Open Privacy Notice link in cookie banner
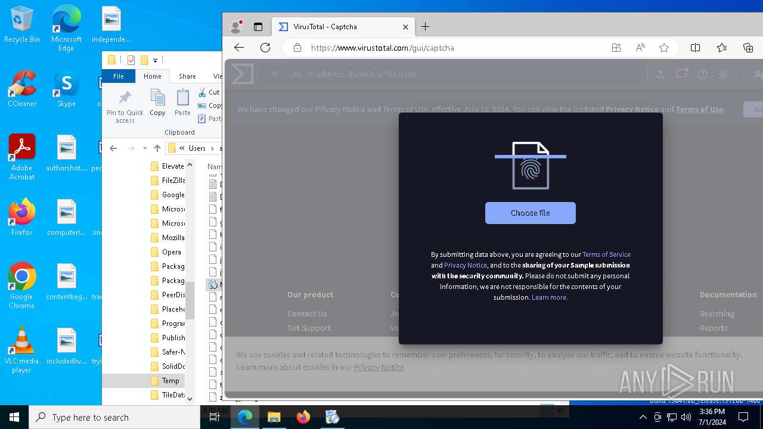 (x=379, y=367)
